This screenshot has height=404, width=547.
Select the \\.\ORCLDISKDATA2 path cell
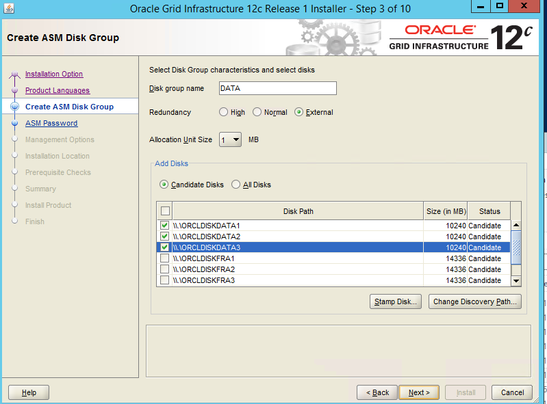298,236
